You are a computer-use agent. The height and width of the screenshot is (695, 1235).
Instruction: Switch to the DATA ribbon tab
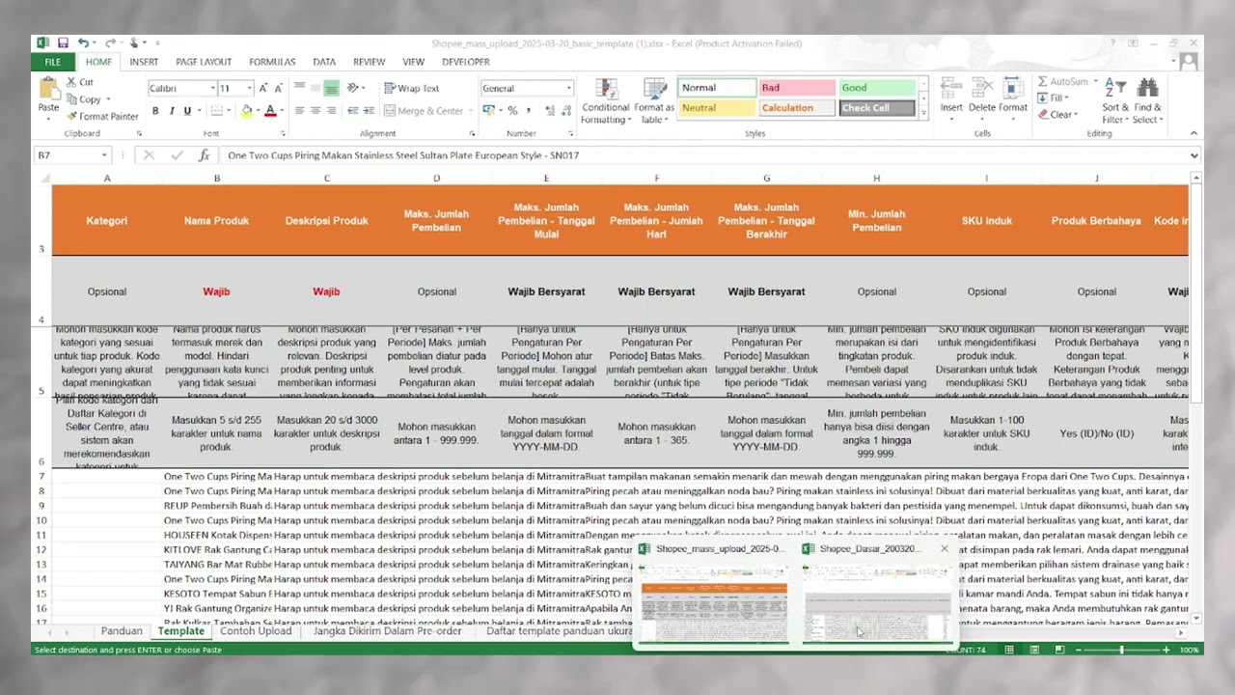point(324,62)
